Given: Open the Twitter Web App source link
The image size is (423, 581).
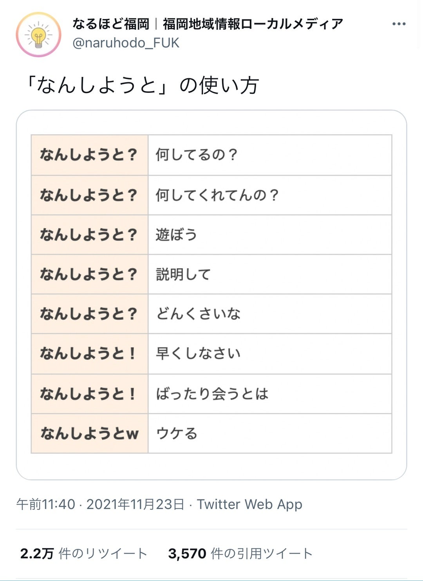Looking at the screenshot, I should click(x=249, y=504).
